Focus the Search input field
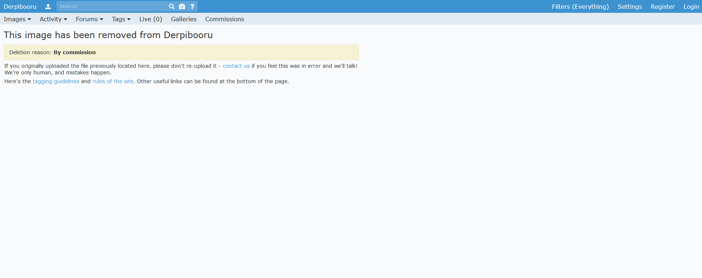This screenshot has width=702, height=278. (112, 7)
